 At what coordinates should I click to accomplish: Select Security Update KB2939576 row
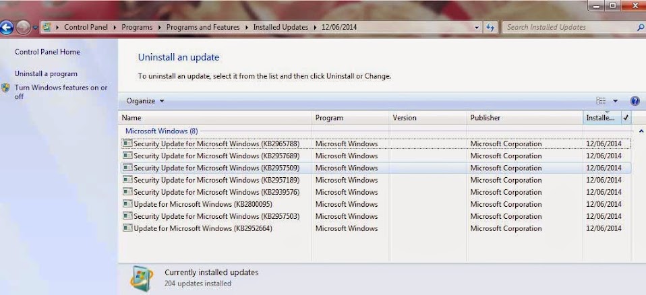(x=376, y=192)
